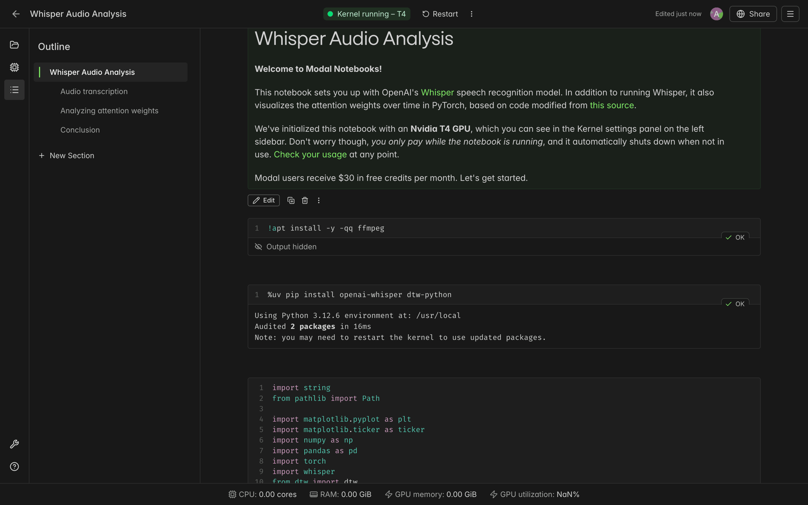
Task: Click the Share button
Action: 753,14
